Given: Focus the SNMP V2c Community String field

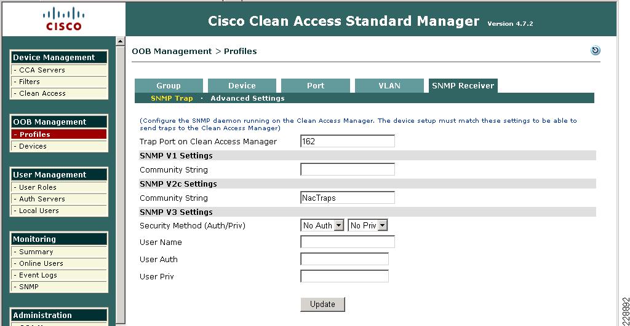Looking at the screenshot, I should (348, 198).
